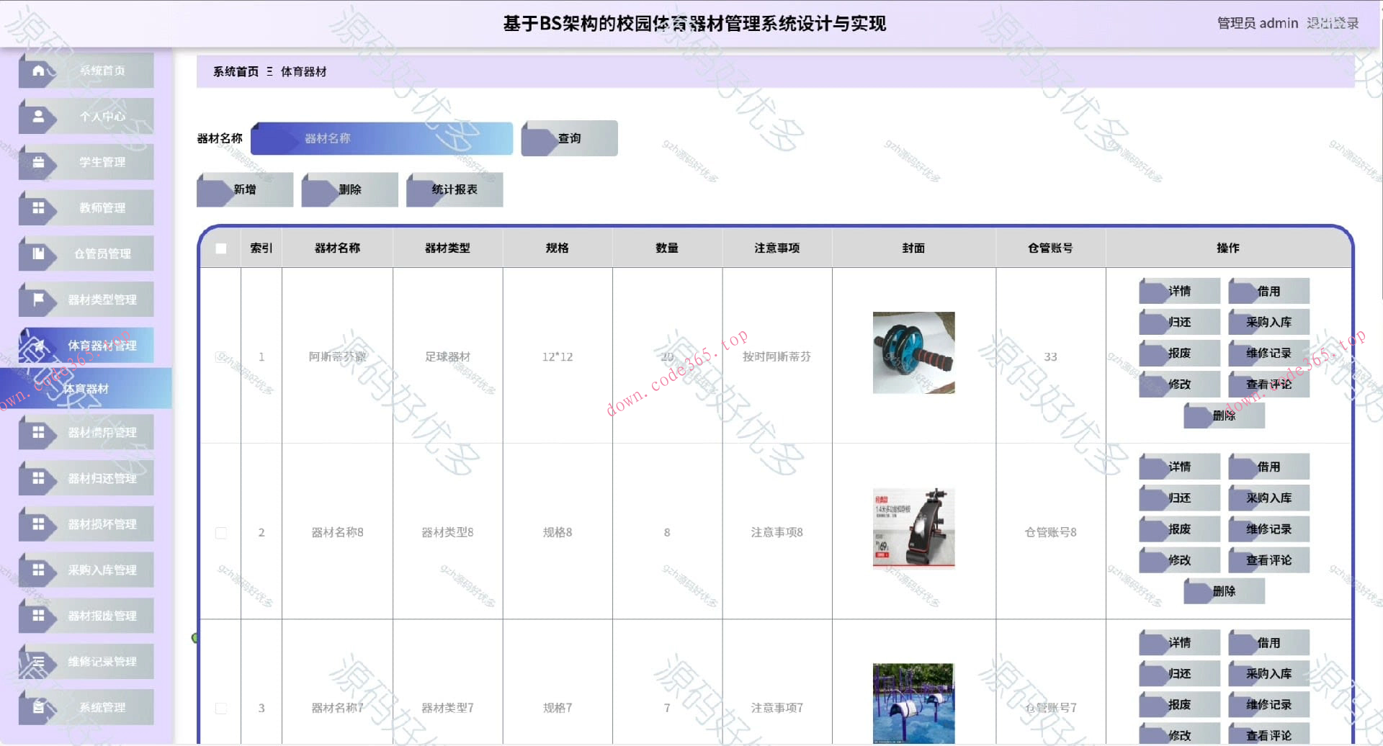
Task: Click the 按时阿斯蒂芬 cell
Action: (776, 356)
